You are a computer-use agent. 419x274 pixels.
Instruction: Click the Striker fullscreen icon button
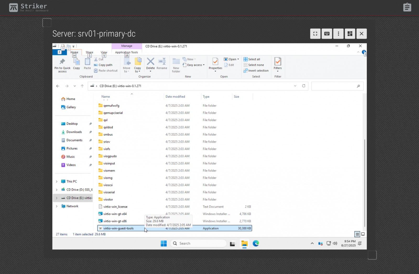pos(315,34)
